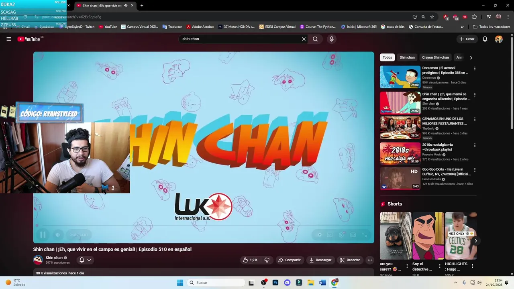
Task: Pause the video playback
Action: click(x=43, y=235)
